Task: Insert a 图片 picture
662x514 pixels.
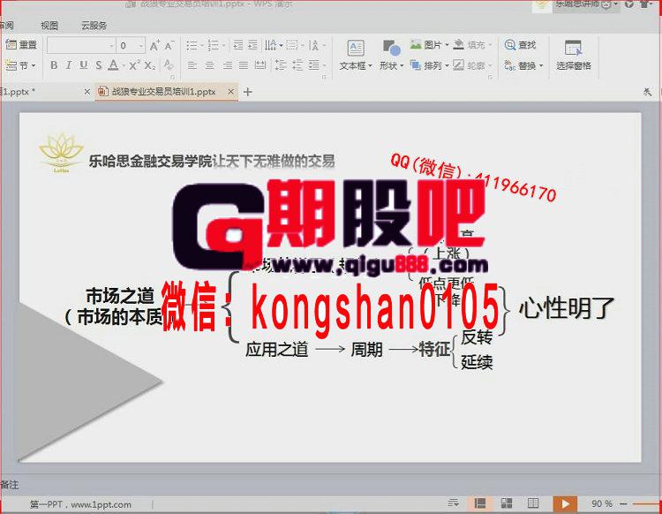Action: click(429, 45)
